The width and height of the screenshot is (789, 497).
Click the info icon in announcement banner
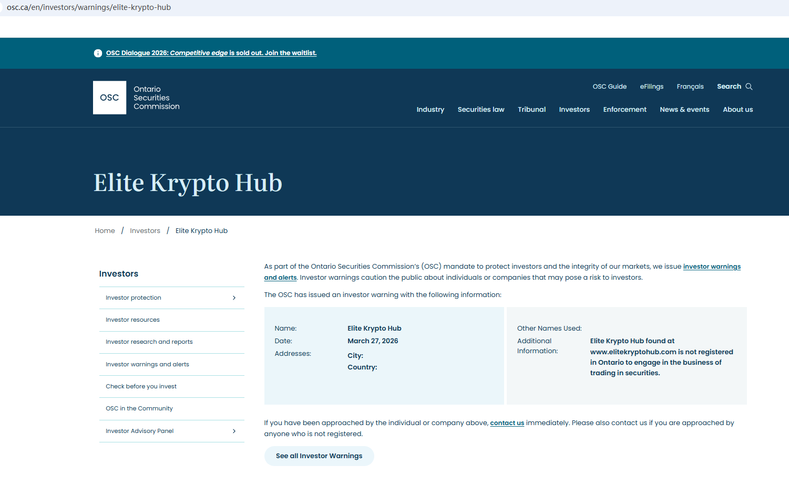click(98, 53)
